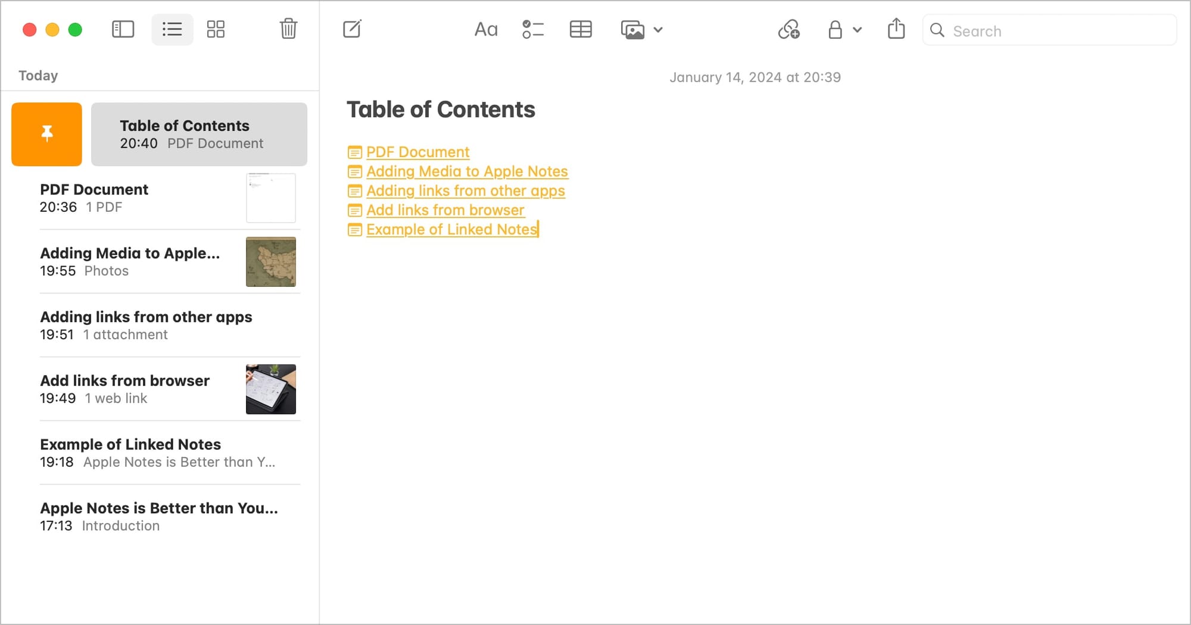The height and width of the screenshot is (625, 1191).
Task: Click the orange pin button
Action: tap(46, 134)
